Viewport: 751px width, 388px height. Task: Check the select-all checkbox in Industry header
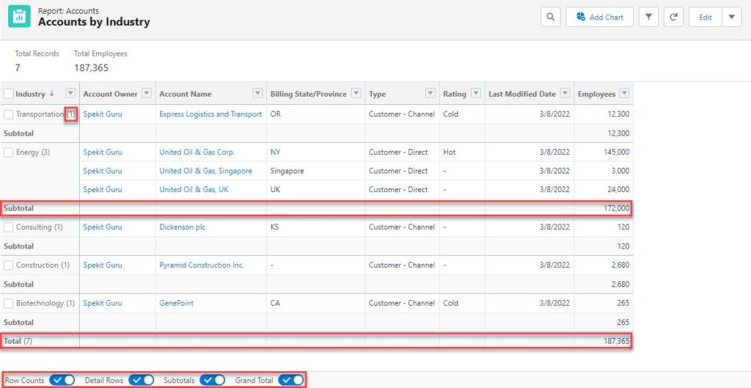click(9, 94)
